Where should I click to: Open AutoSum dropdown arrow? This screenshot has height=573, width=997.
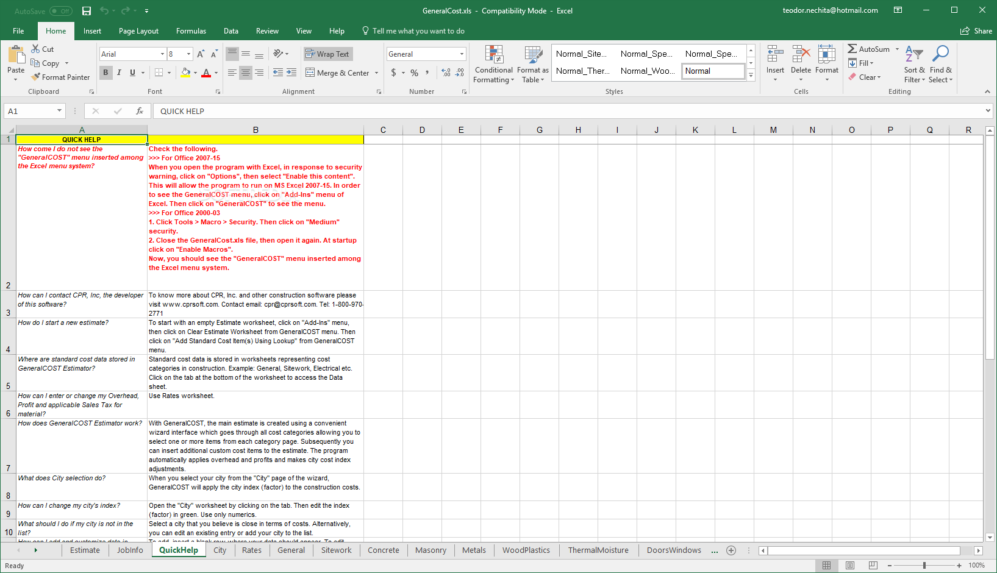tap(897, 49)
